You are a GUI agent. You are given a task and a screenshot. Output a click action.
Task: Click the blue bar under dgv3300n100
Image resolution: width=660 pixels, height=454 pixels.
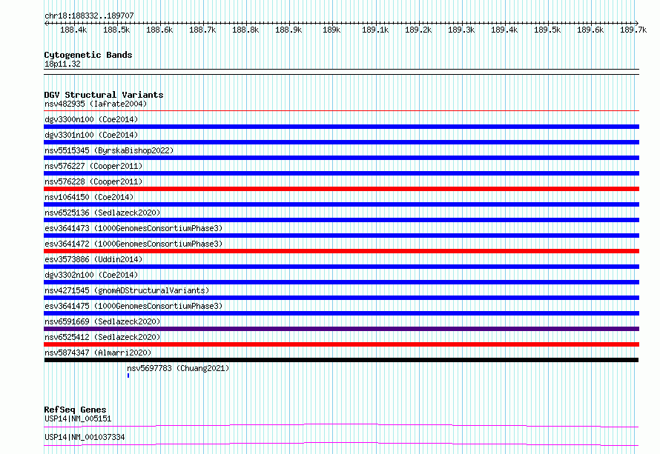coord(341,127)
